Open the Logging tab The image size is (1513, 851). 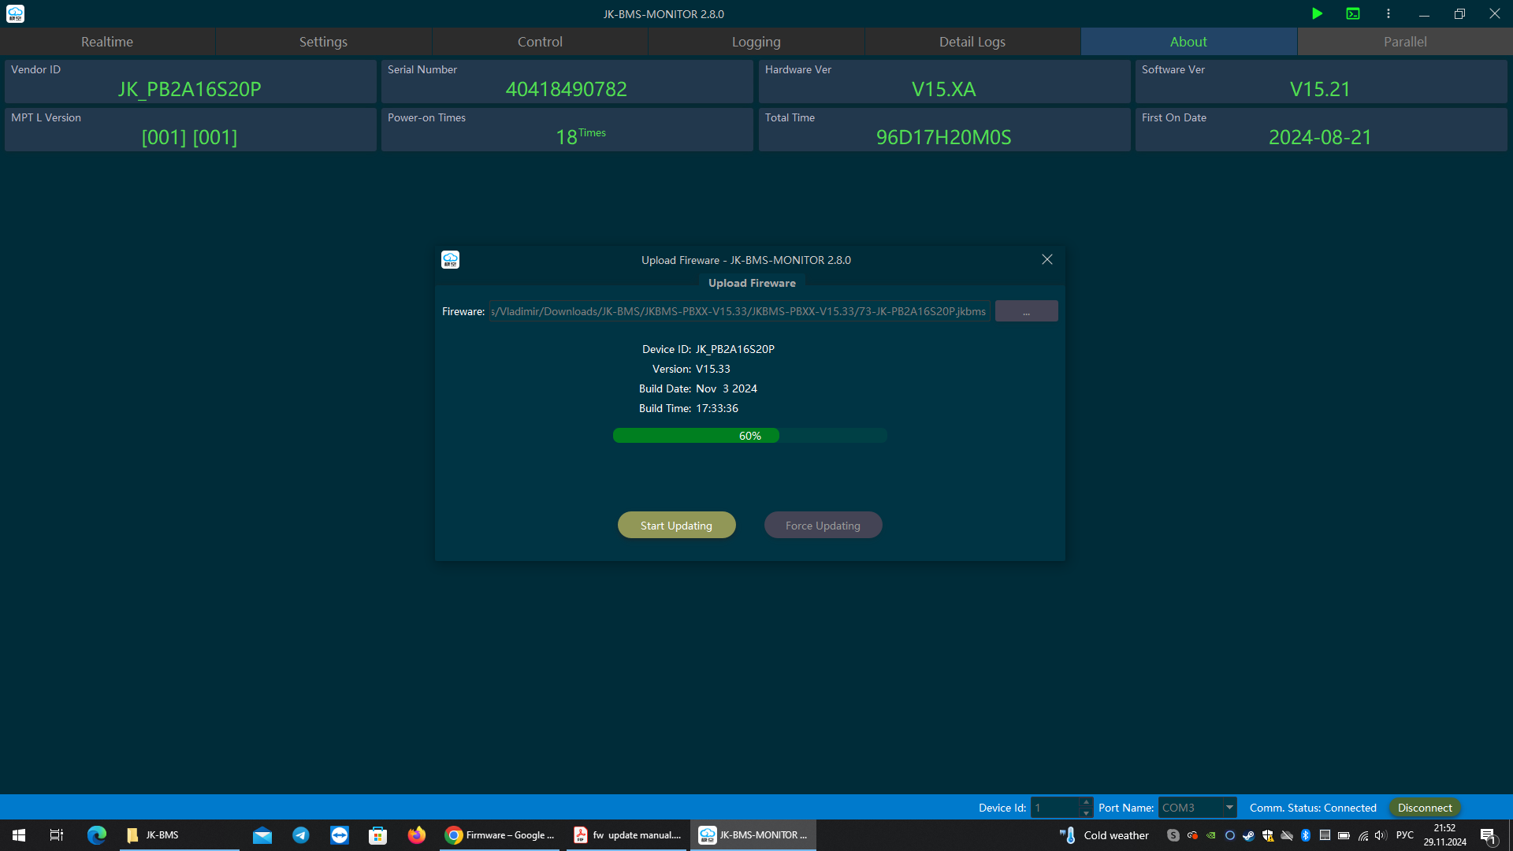tap(756, 42)
